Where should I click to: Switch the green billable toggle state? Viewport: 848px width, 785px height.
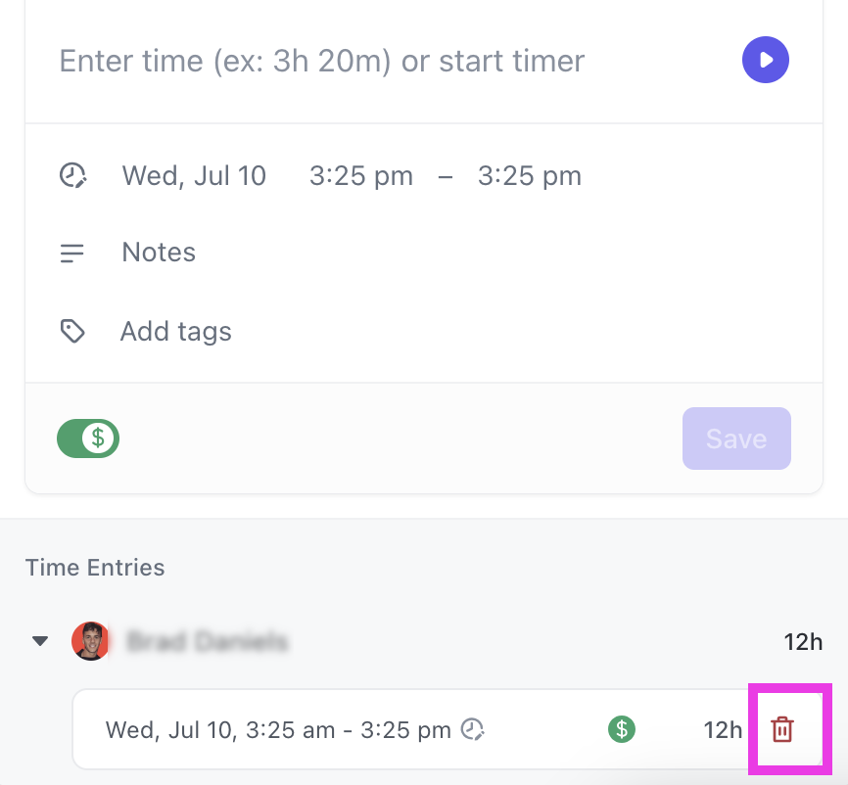point(87,439)
